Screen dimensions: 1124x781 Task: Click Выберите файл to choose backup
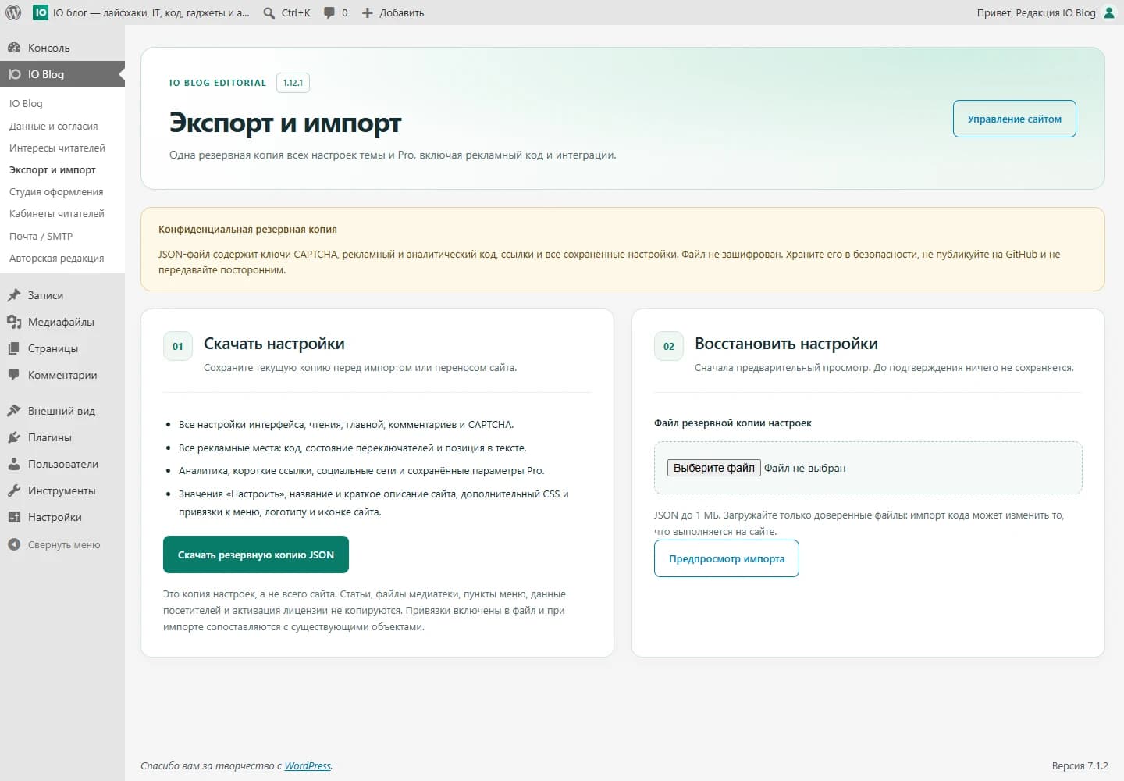pos(713,468)
